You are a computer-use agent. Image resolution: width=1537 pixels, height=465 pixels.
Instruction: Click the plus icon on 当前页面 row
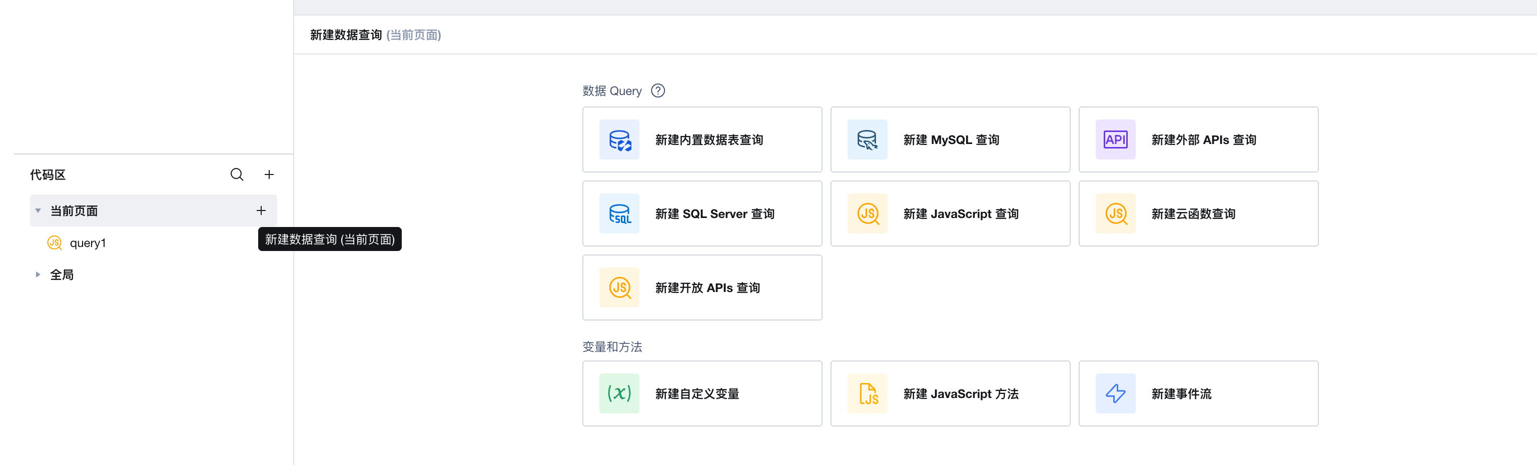click(x=261, y=210)
